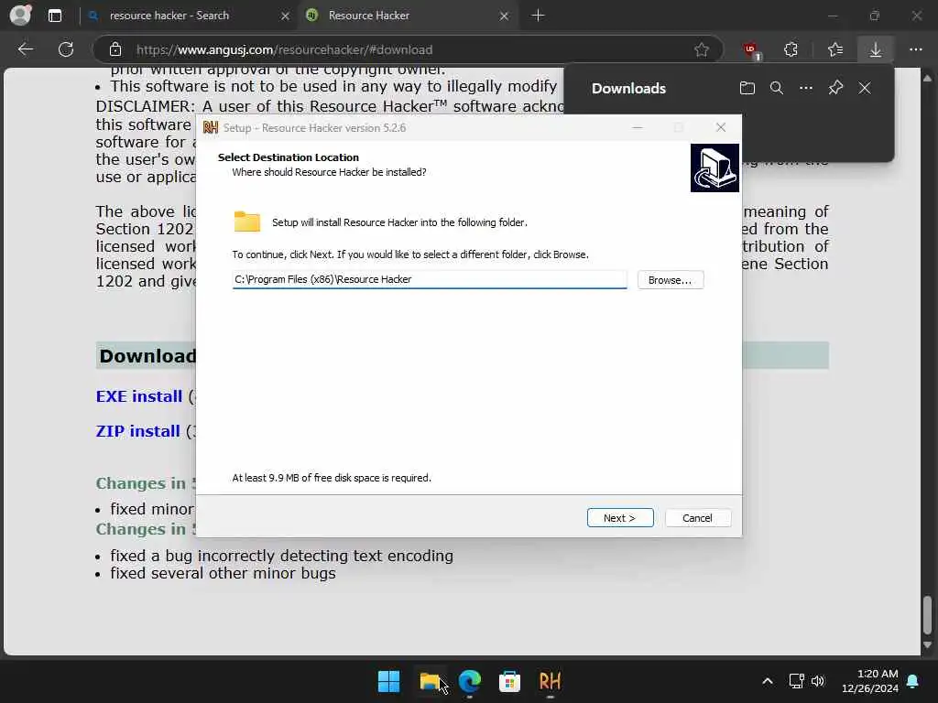
Task: Click the scrollbar down arrow
Action: click(x=927, y=645)
